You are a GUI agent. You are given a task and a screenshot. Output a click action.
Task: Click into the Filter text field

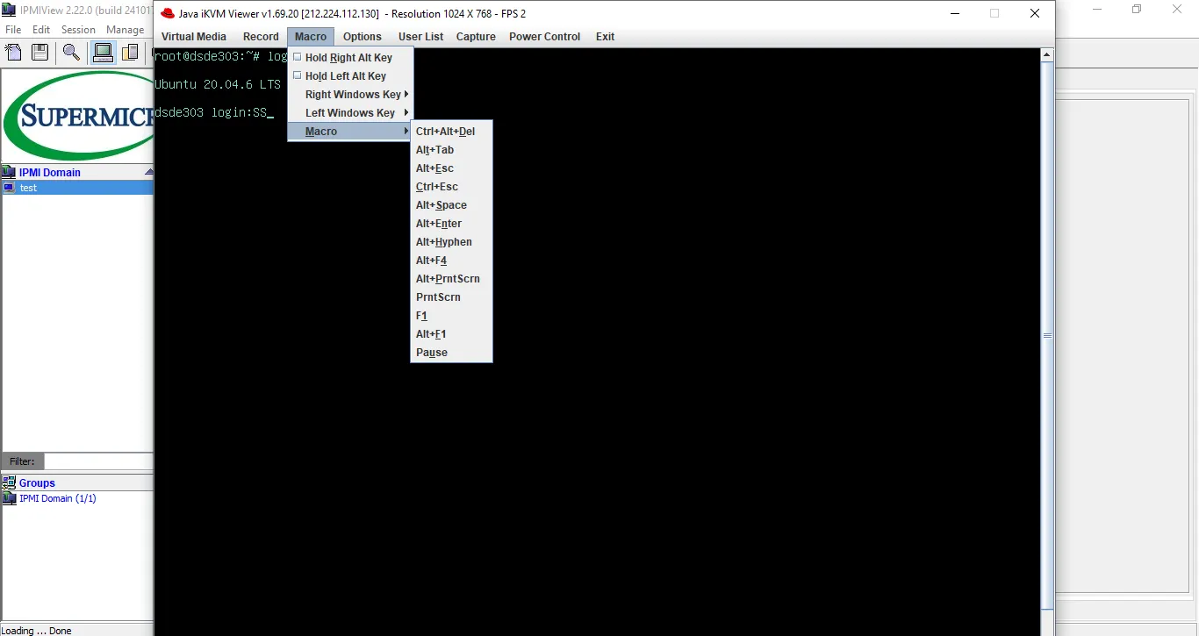pyautogui.click(x=98, y=461)
